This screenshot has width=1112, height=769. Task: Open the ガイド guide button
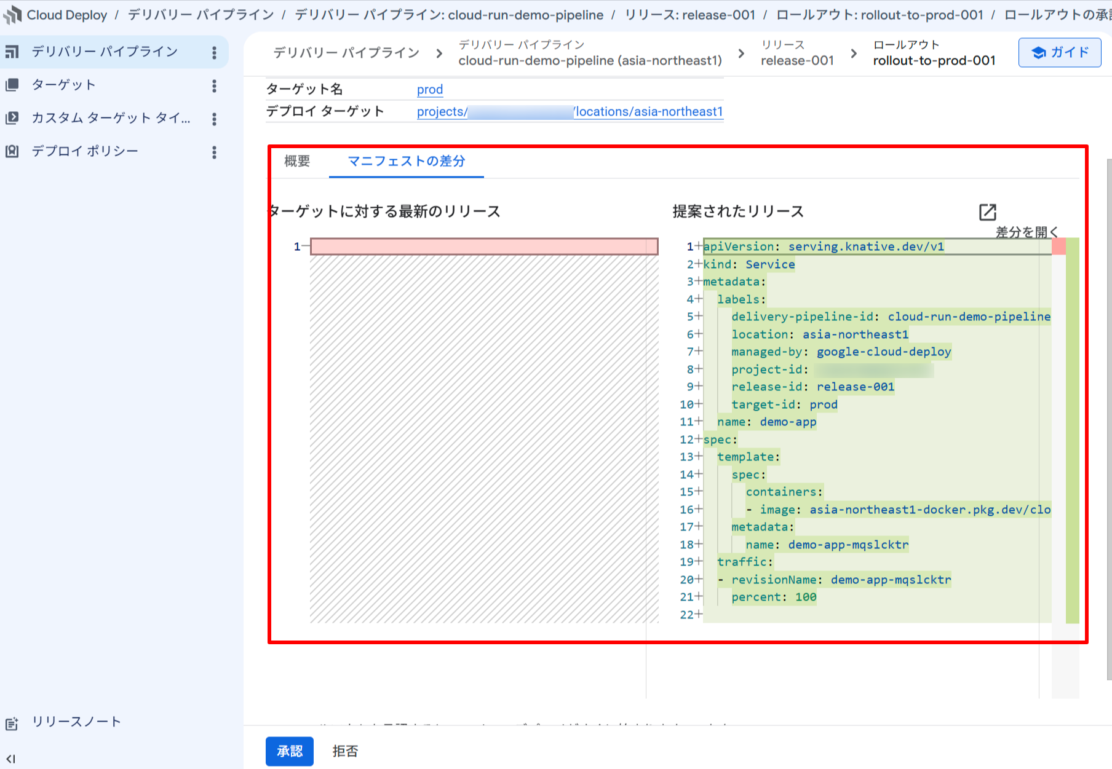(1060, 52)
